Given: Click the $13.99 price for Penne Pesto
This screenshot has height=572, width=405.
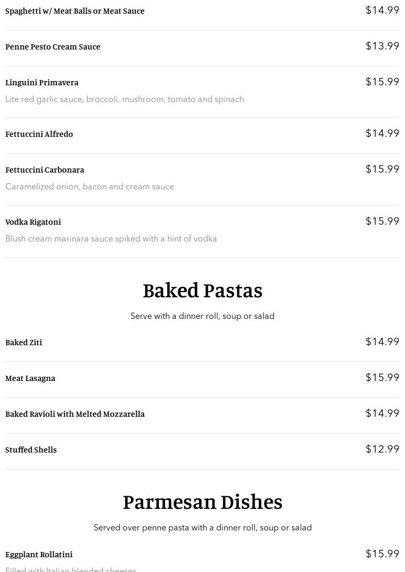Looking at the screenshot, I should point(382,46).
